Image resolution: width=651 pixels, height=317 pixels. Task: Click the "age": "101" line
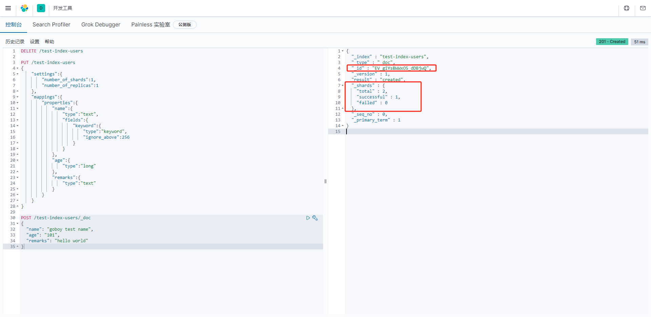click(43, 235)
